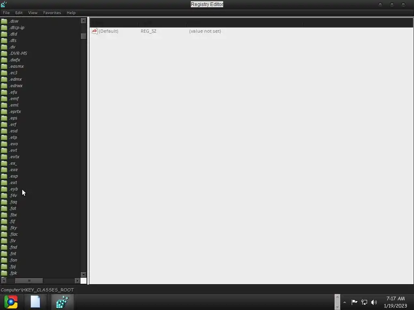
Task: Select the folder icon next to .ec3
Action: [x=4, y=73]
